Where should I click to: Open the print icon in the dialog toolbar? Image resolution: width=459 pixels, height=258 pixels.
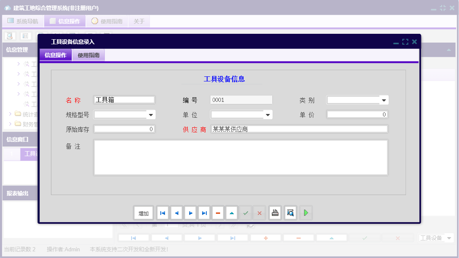(x=275, y=212)
